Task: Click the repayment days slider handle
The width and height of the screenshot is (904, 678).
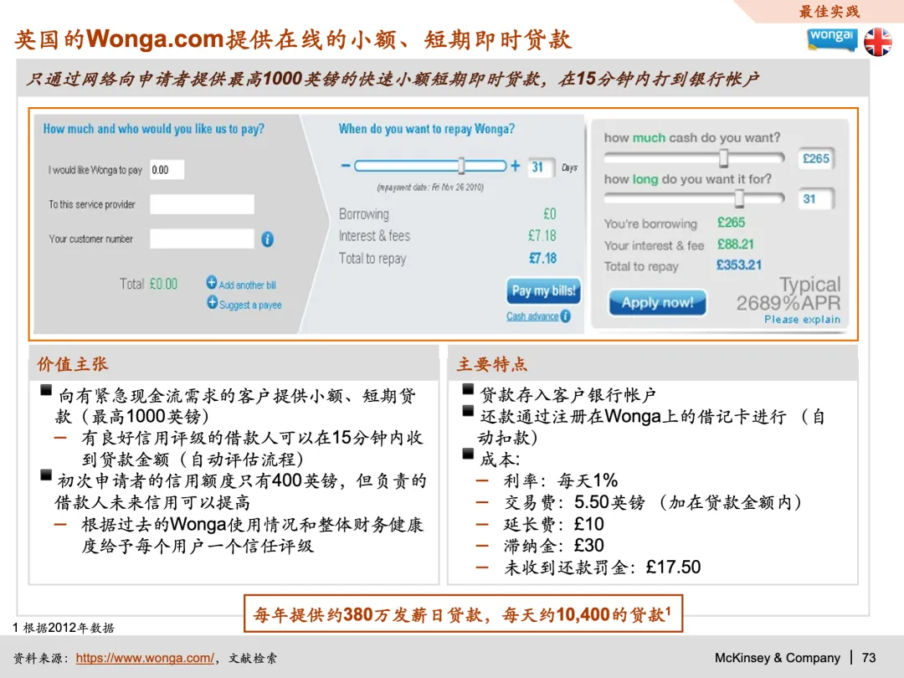Action: [x=461, y=166]
